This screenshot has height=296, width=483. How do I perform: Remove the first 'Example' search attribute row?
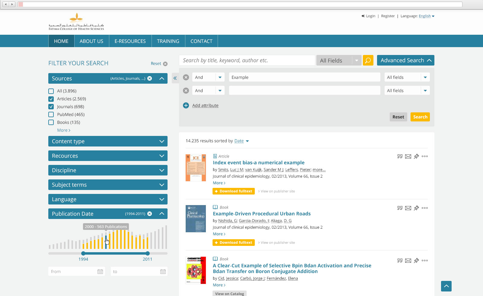pyautogui.click(x=186, y=77)
